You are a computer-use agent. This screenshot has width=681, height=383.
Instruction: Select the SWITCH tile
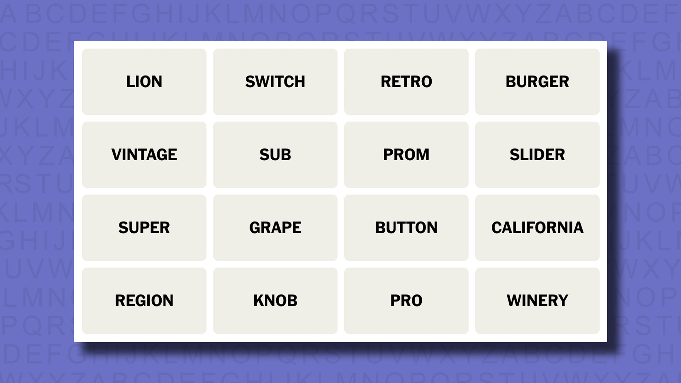275,81
